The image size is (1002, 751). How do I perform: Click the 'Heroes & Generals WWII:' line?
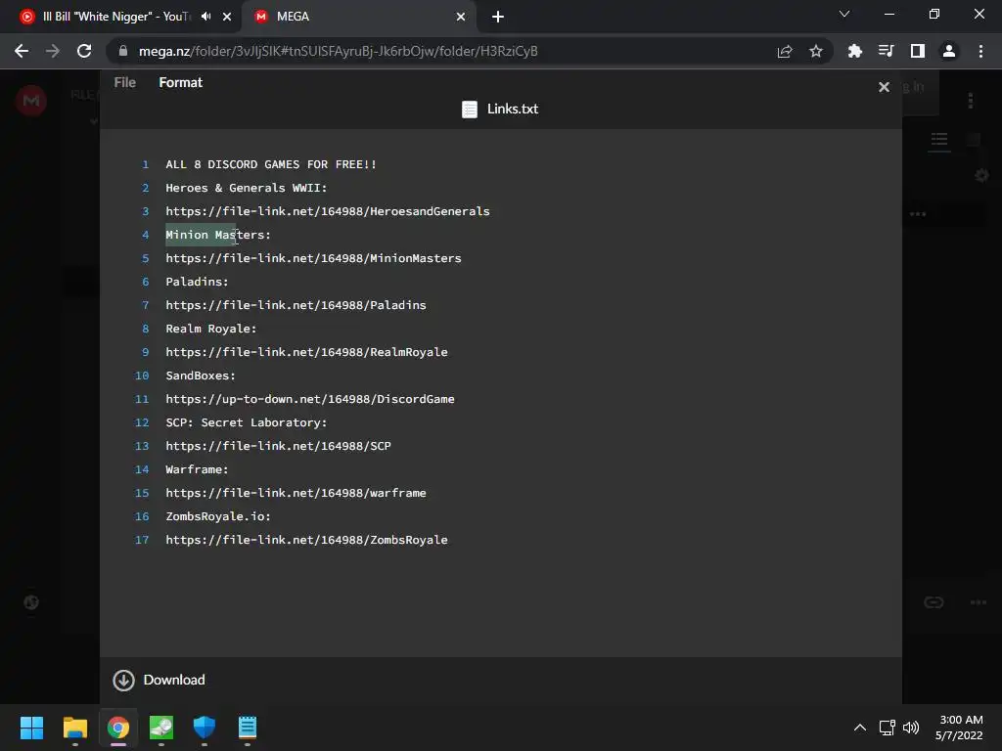[x=246, y=188]
